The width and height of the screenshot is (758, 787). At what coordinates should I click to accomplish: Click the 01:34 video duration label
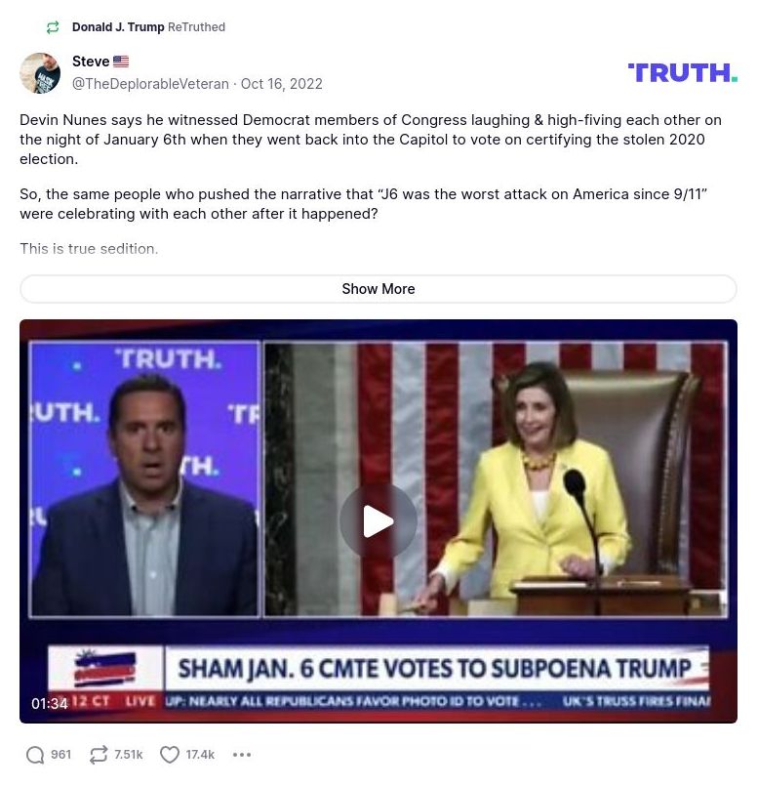click(x=49, y=704)
